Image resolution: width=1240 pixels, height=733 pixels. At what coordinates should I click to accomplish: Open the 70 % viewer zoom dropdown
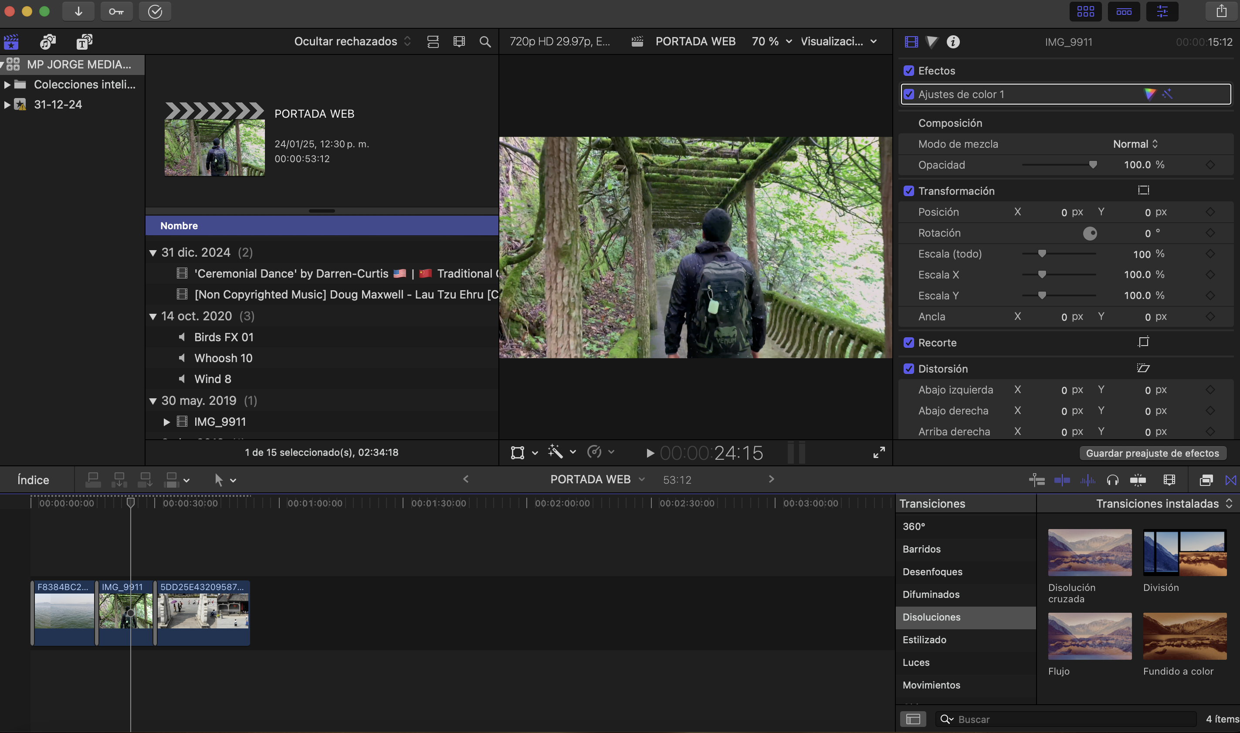point(771,41)
